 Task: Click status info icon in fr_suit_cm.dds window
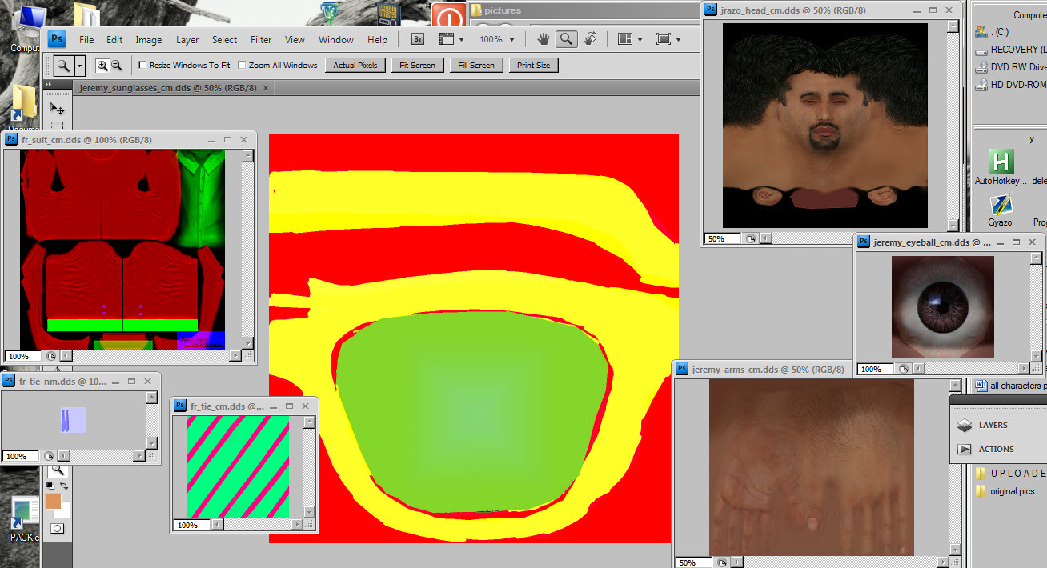(x=50, y=356)
